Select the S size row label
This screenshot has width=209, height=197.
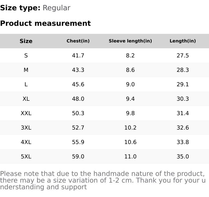coord(26,55)
